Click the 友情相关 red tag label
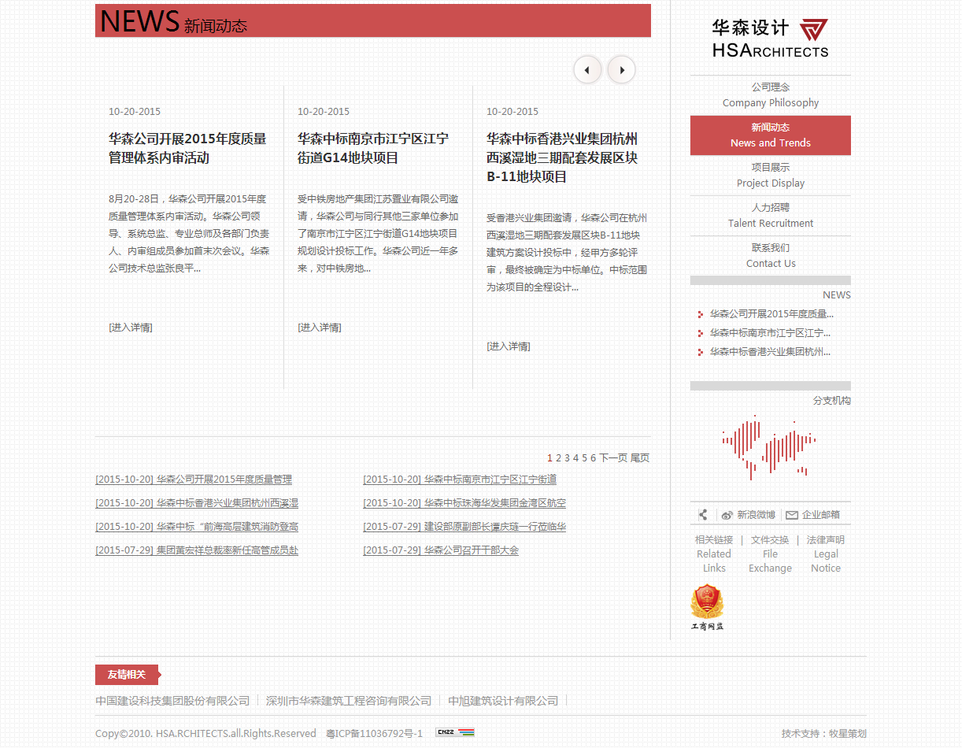 tap(128, 675)
